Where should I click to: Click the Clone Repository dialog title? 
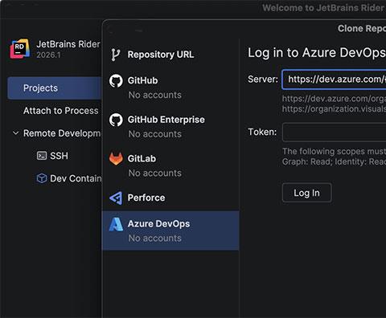(362, 28)
